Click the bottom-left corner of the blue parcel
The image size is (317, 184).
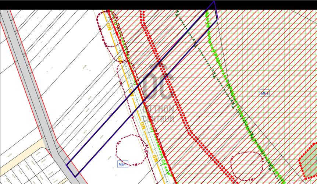pyautogui.click(x=75, y=176)
